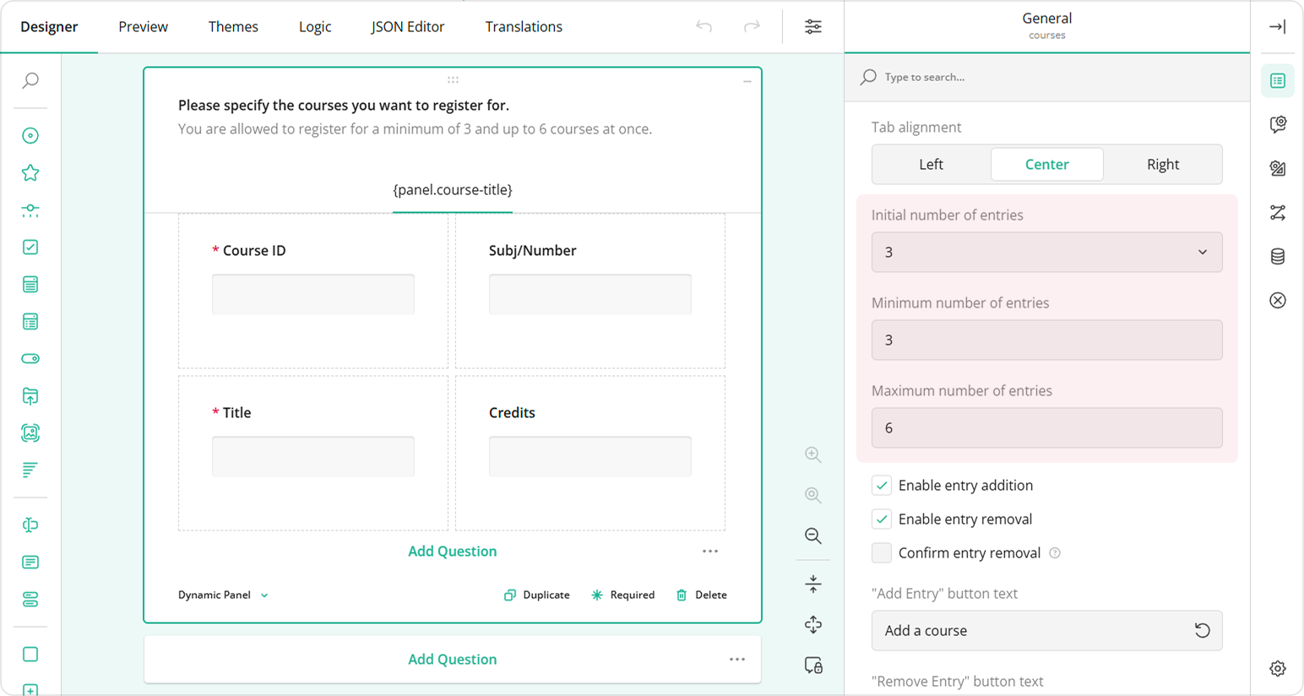The height and width of the screenshot is (696, 1304).
Task: Click the redo arrow in the top toolbar
Action: coord(752,27)
